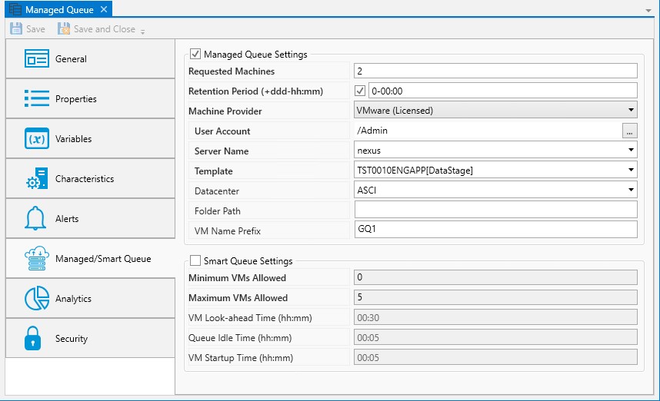This screenshot has height=401, width=660.
Task: Click the Requested Machines label
Action: pos(231,71)
